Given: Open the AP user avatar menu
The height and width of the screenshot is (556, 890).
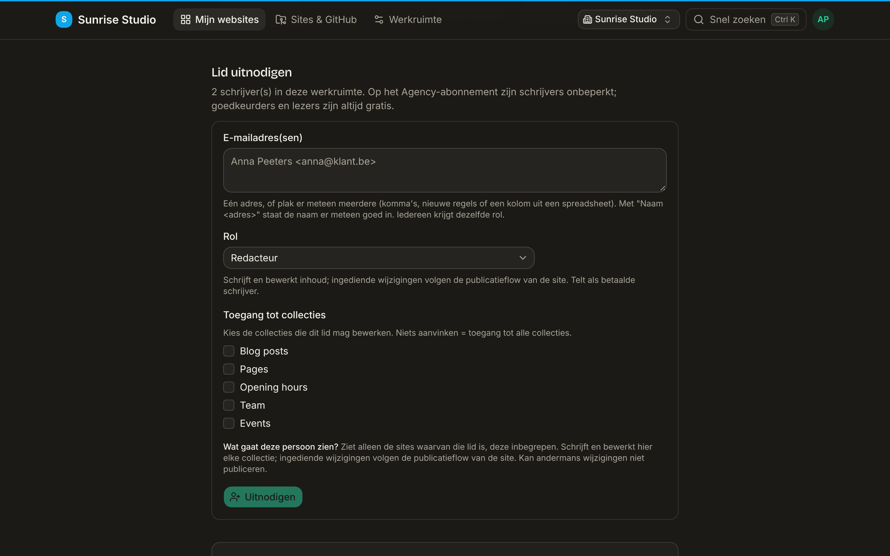Looking at the screenshot, I should tap(823, 19).
